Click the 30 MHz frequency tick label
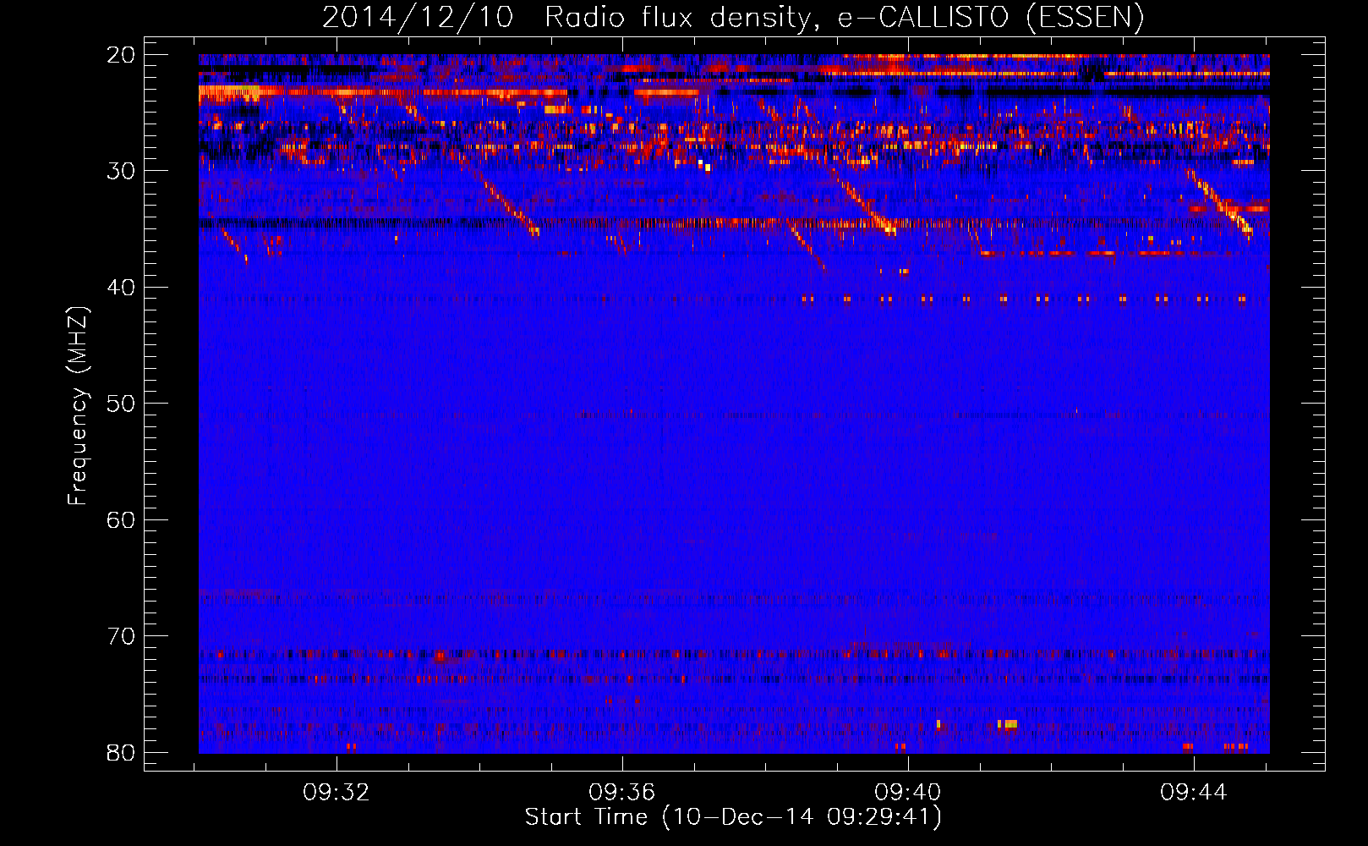This screenshot has height=846, width=1368. [122, 171]
